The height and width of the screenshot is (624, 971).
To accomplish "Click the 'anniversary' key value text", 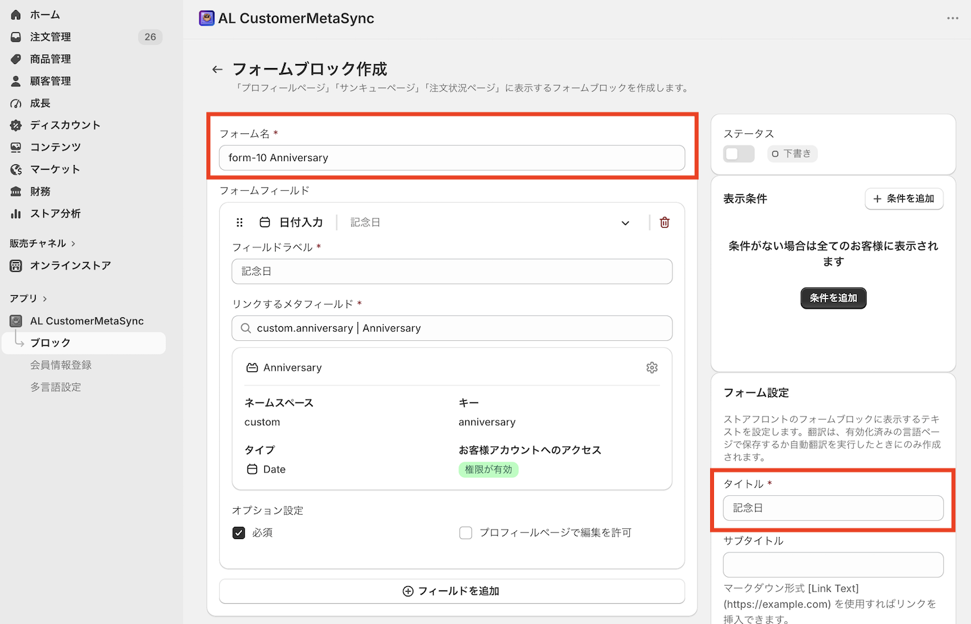I will click(487, 423).
